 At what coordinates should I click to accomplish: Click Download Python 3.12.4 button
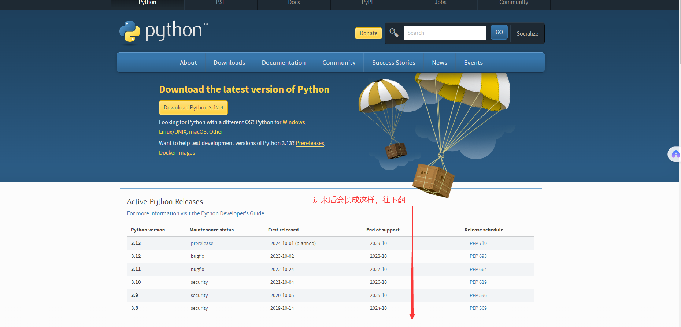tap(193, 108)
